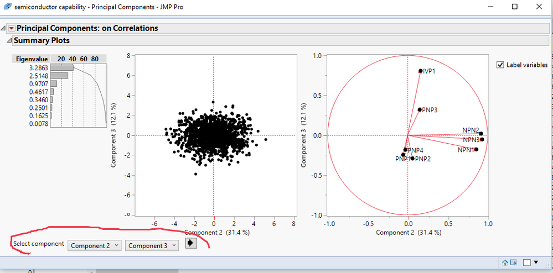Click the 0.0078 eigenvalue

point(39,124)
